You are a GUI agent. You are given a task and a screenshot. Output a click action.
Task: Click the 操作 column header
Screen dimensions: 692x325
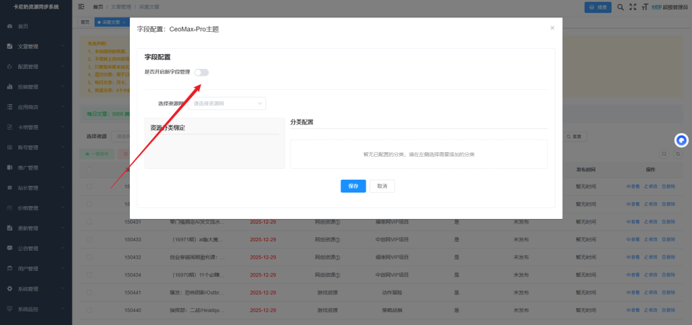(x=651, y=170)
